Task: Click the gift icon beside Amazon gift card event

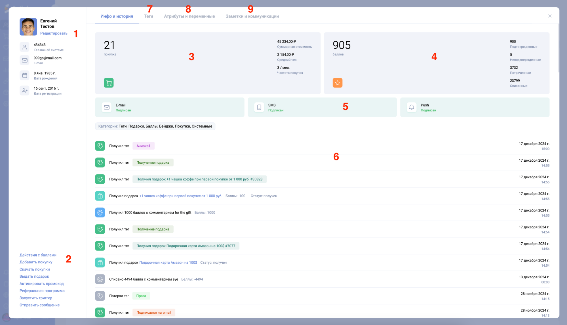Action: point(100,262)
